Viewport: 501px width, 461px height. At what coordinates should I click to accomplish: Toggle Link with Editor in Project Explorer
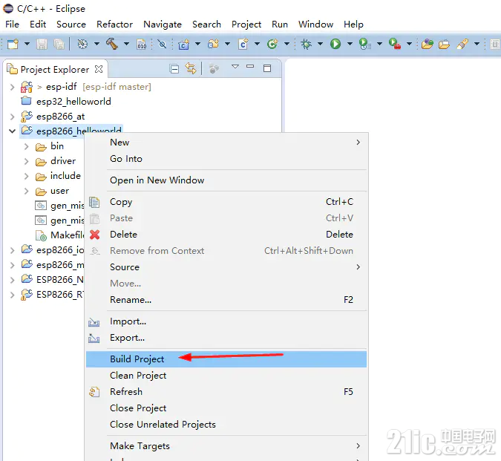tap(191, 68)
